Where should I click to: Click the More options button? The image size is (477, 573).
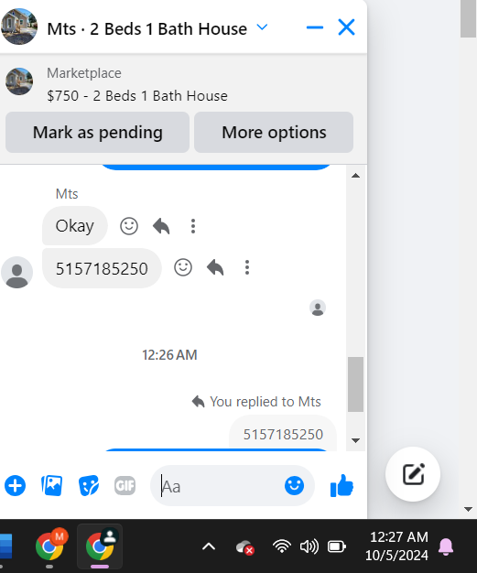274,133
